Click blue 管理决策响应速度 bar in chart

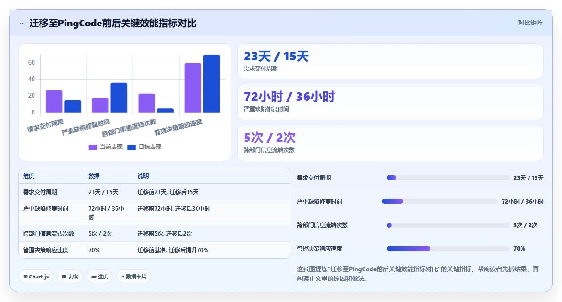click(x=212, y=83)
